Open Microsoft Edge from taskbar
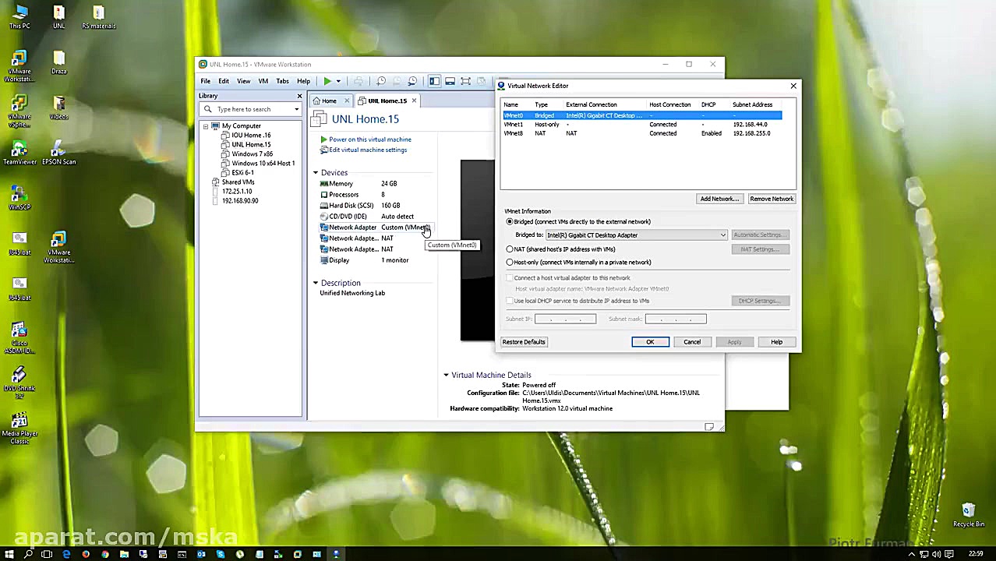The height and width of the screenshot is (561, 996). coord(66,554)
